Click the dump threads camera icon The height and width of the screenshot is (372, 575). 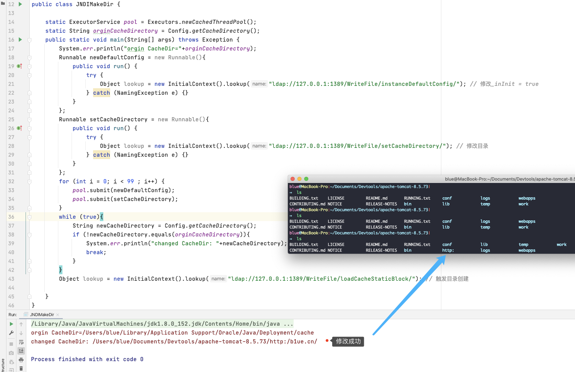click(x=11, y=353)
